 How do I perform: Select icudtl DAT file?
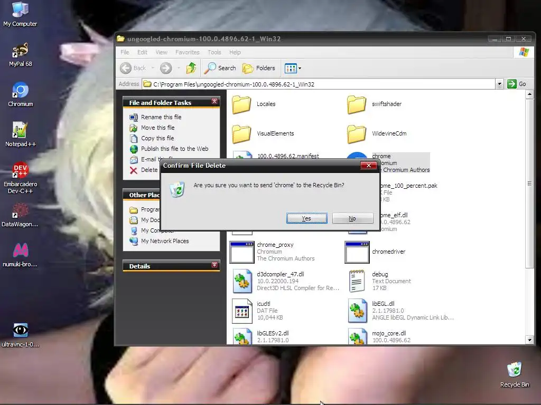(257, 311)
